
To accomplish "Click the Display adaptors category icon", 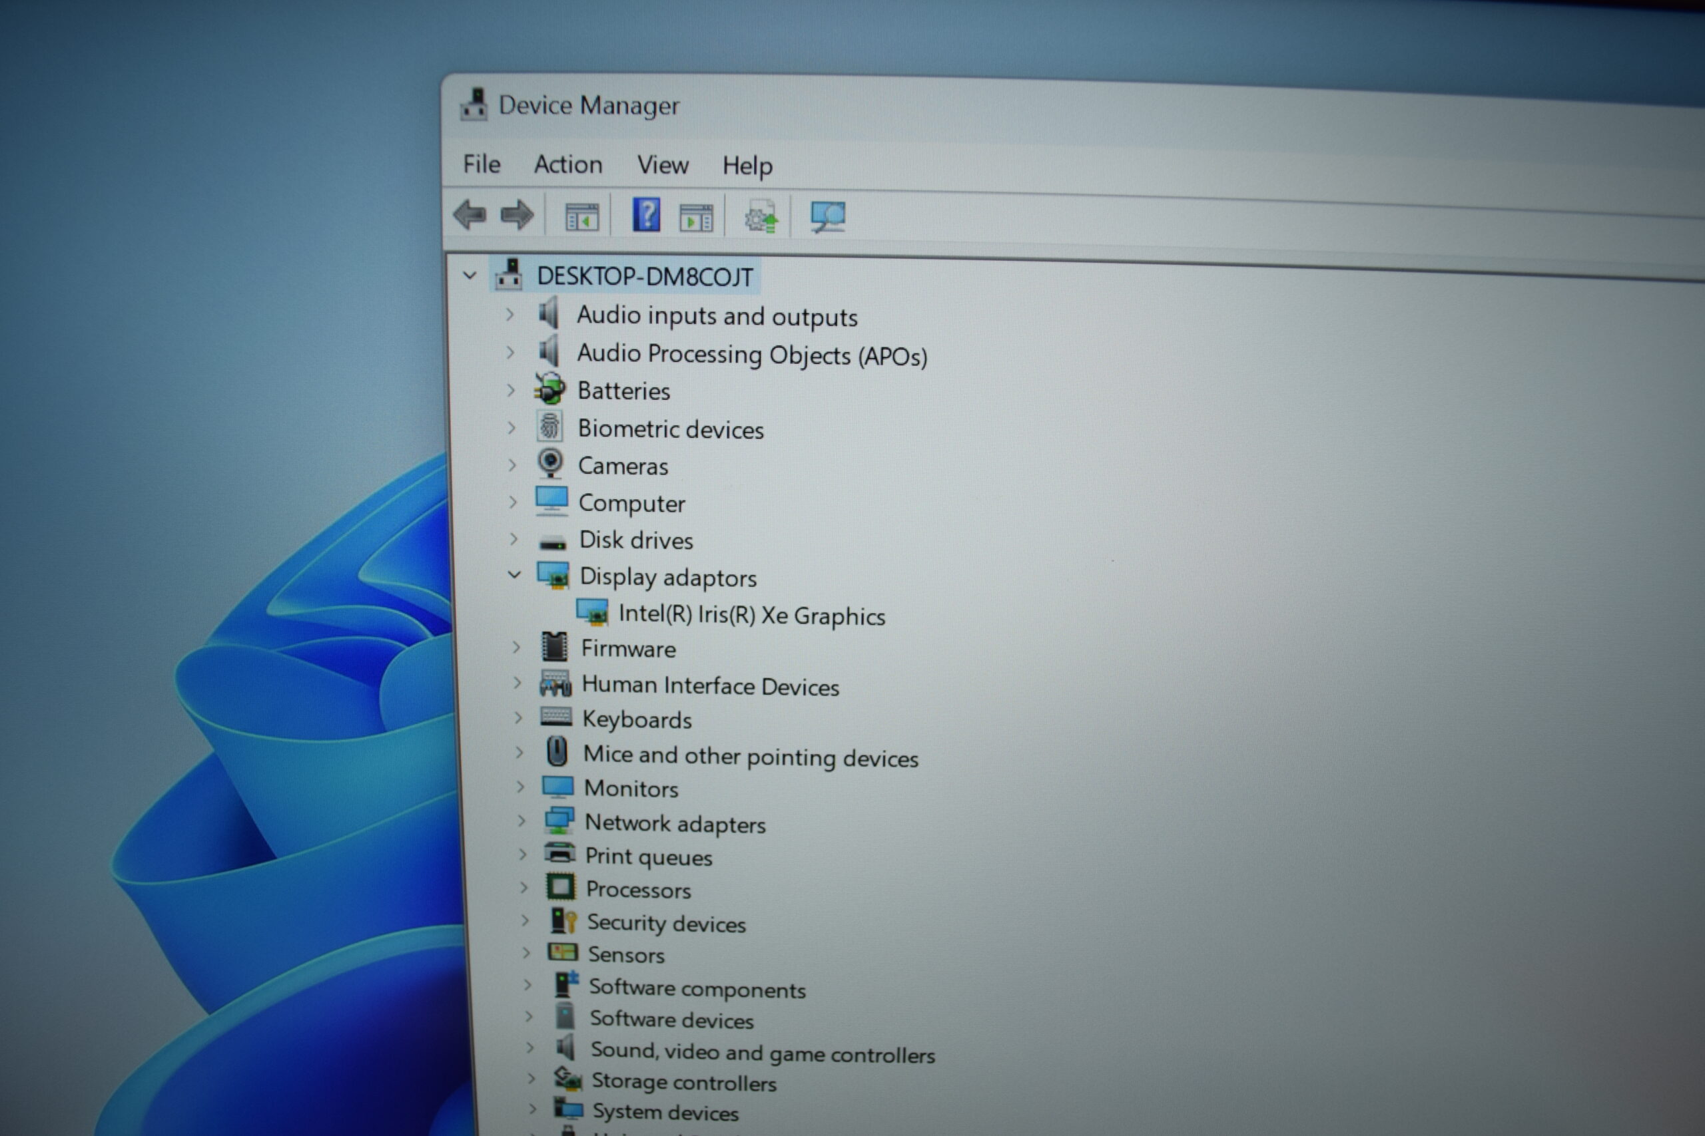I will pyautogui.click(x=553, y=576).
